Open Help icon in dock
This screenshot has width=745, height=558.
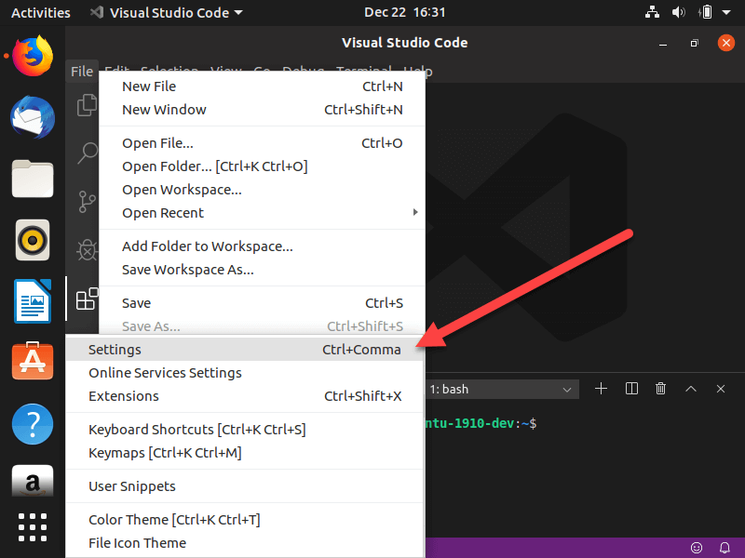tap(33, 424)
